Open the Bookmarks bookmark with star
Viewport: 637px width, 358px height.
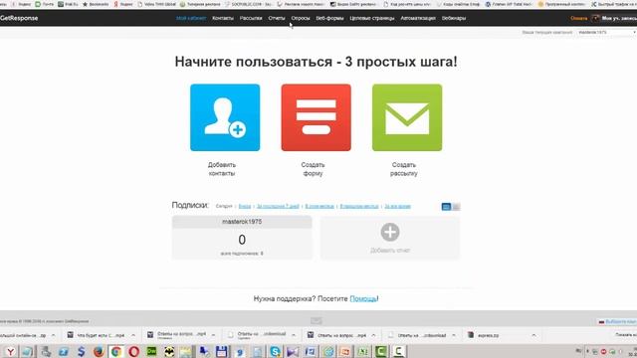pos(96,4)
